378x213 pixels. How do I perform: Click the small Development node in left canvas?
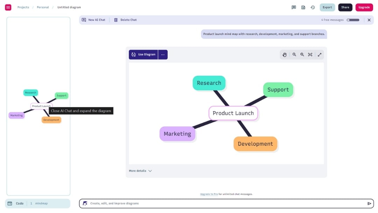tap(51, 120)
